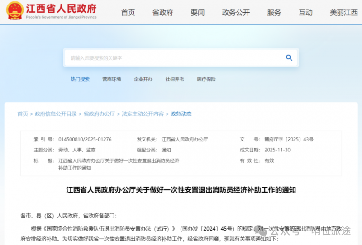362x245 pixels.
Task: Click the site title 江西省人民政府
Action: (x=61, y=9)
